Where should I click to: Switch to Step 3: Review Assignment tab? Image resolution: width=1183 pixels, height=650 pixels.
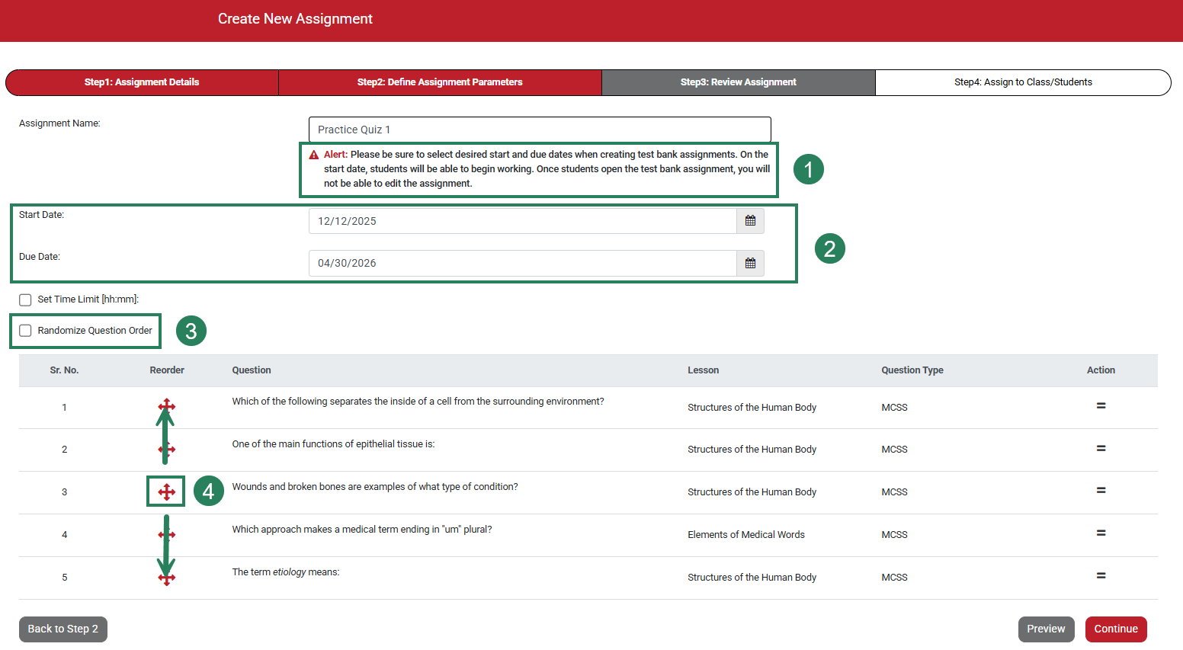coord(738,82)
